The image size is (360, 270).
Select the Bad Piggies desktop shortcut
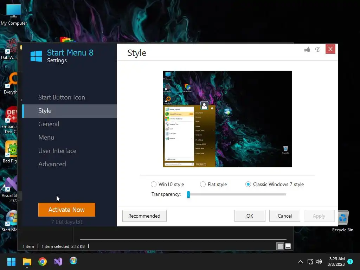[x=10, y=152]
